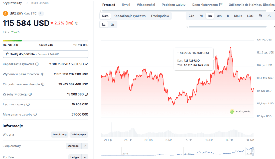This screenshot has height=159, width=275.
Task: Open the Mempool explorers dropdown arrow
Action: pos(85,146)
